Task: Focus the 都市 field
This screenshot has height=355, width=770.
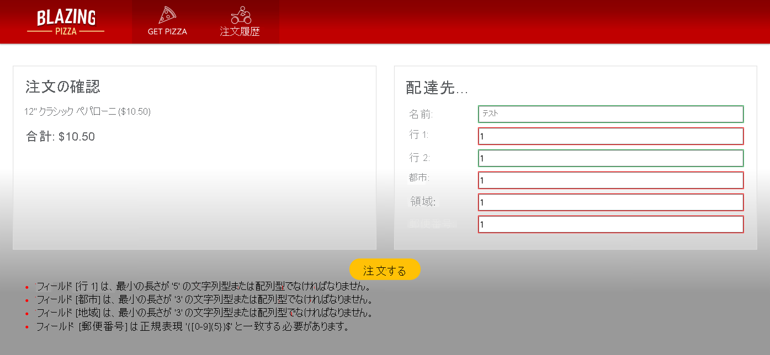Action: pyautogui.click(x=610, y=180)
